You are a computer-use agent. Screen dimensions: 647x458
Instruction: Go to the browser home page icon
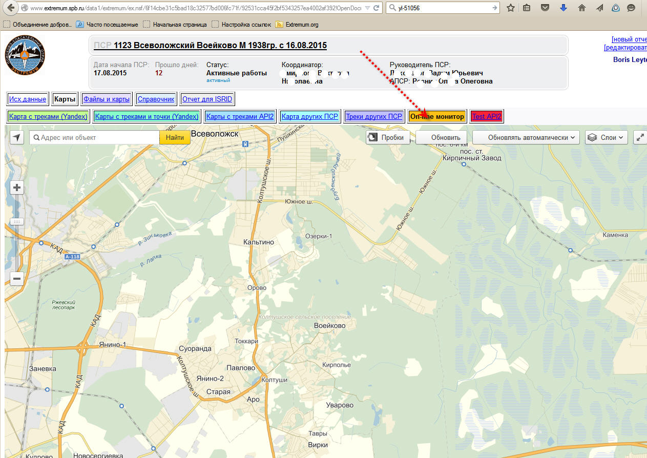[581, 8]
